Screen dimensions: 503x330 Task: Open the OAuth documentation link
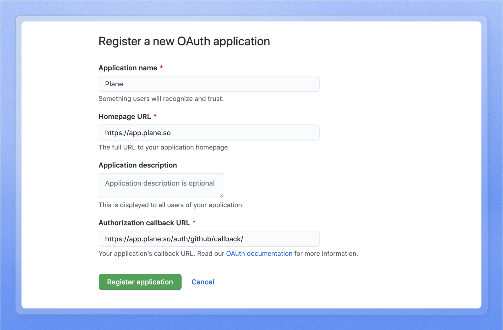259,254
